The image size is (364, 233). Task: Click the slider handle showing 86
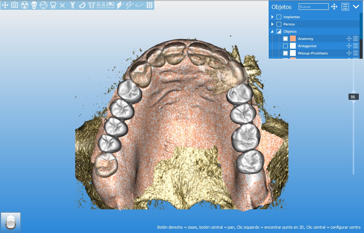[x=353, y=97]
